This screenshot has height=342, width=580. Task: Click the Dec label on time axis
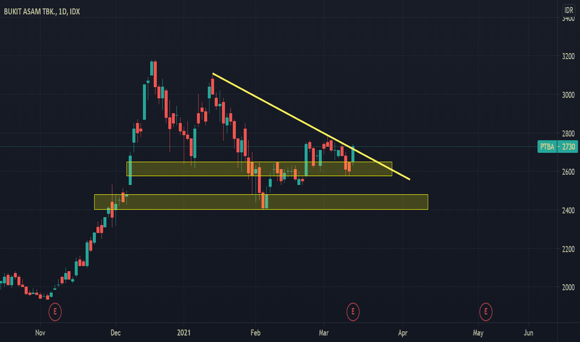click(115, 333)
